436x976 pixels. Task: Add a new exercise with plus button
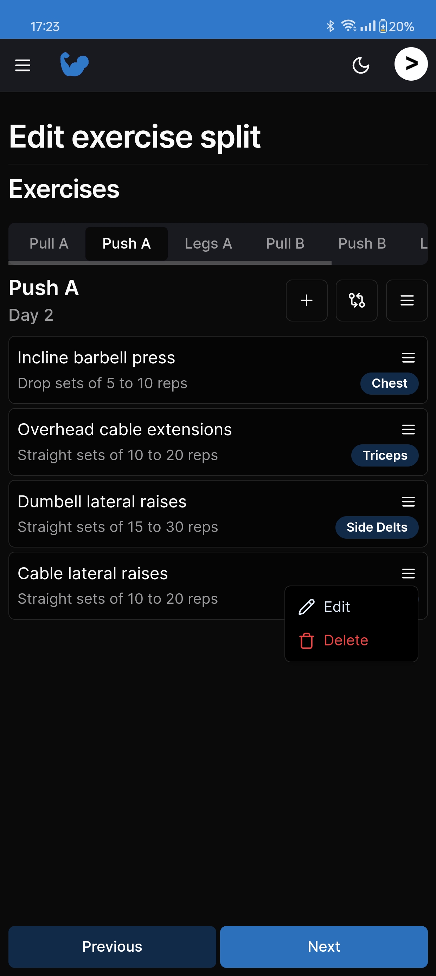tap(306, 300)
